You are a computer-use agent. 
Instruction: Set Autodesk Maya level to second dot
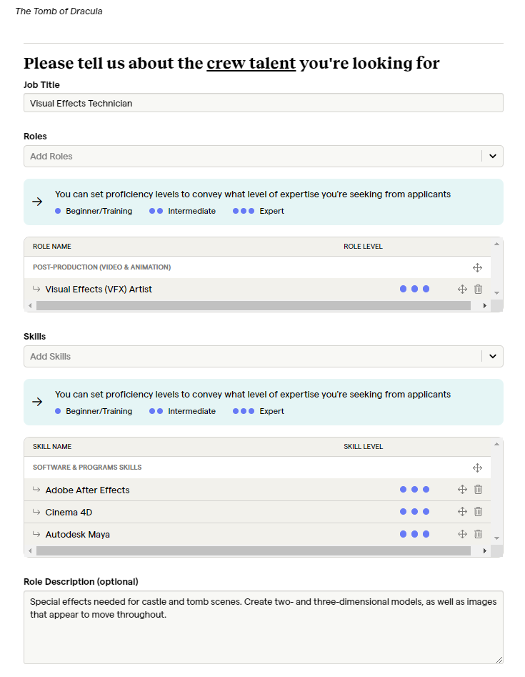pos(414,534)
